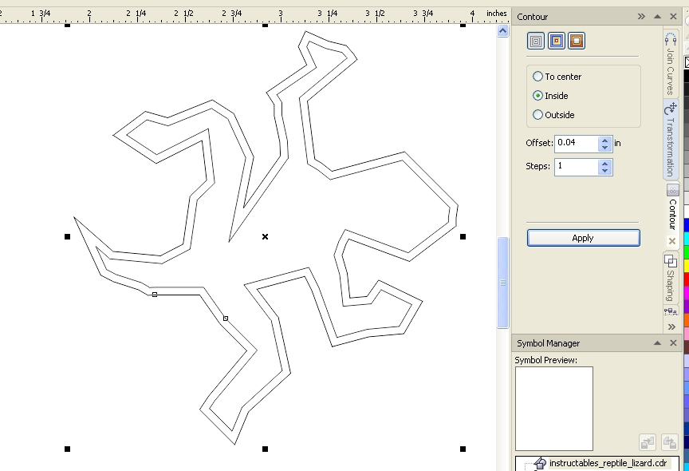The image size is (689, 471).
Task: Pick the green swatch in color palette
Action: click(x=686, y=252)
